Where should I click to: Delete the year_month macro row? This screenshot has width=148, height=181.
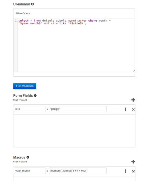tap(133, 171)
